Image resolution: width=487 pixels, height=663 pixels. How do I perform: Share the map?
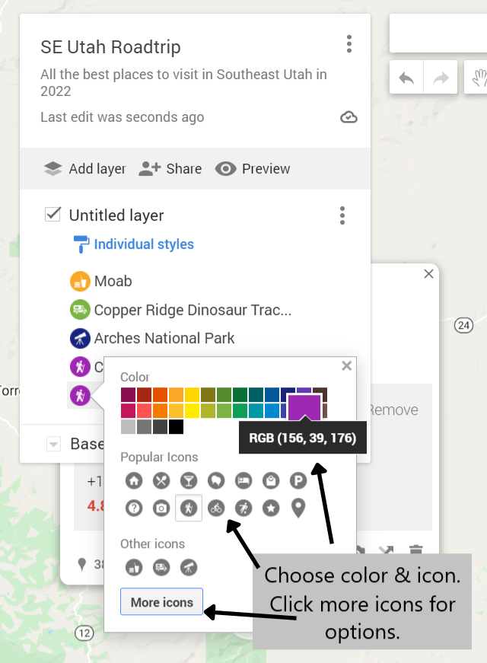click(x=170, y=169)
